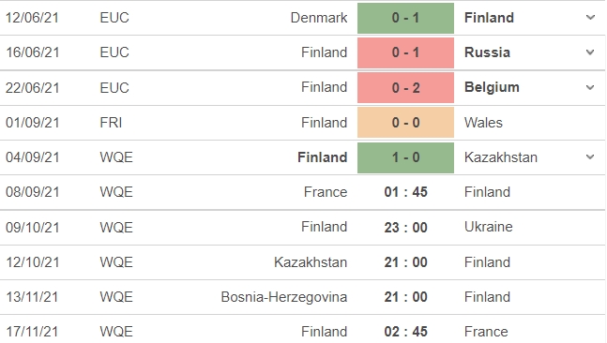
Task: Select the Belgium team name
Action: pyautogui.click(x=492, y=87)
